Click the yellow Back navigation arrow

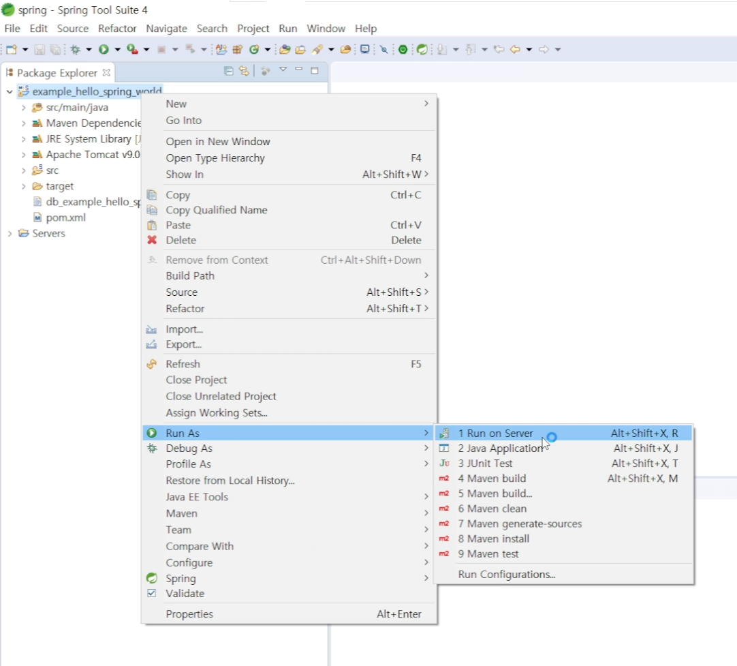[516, 49]
